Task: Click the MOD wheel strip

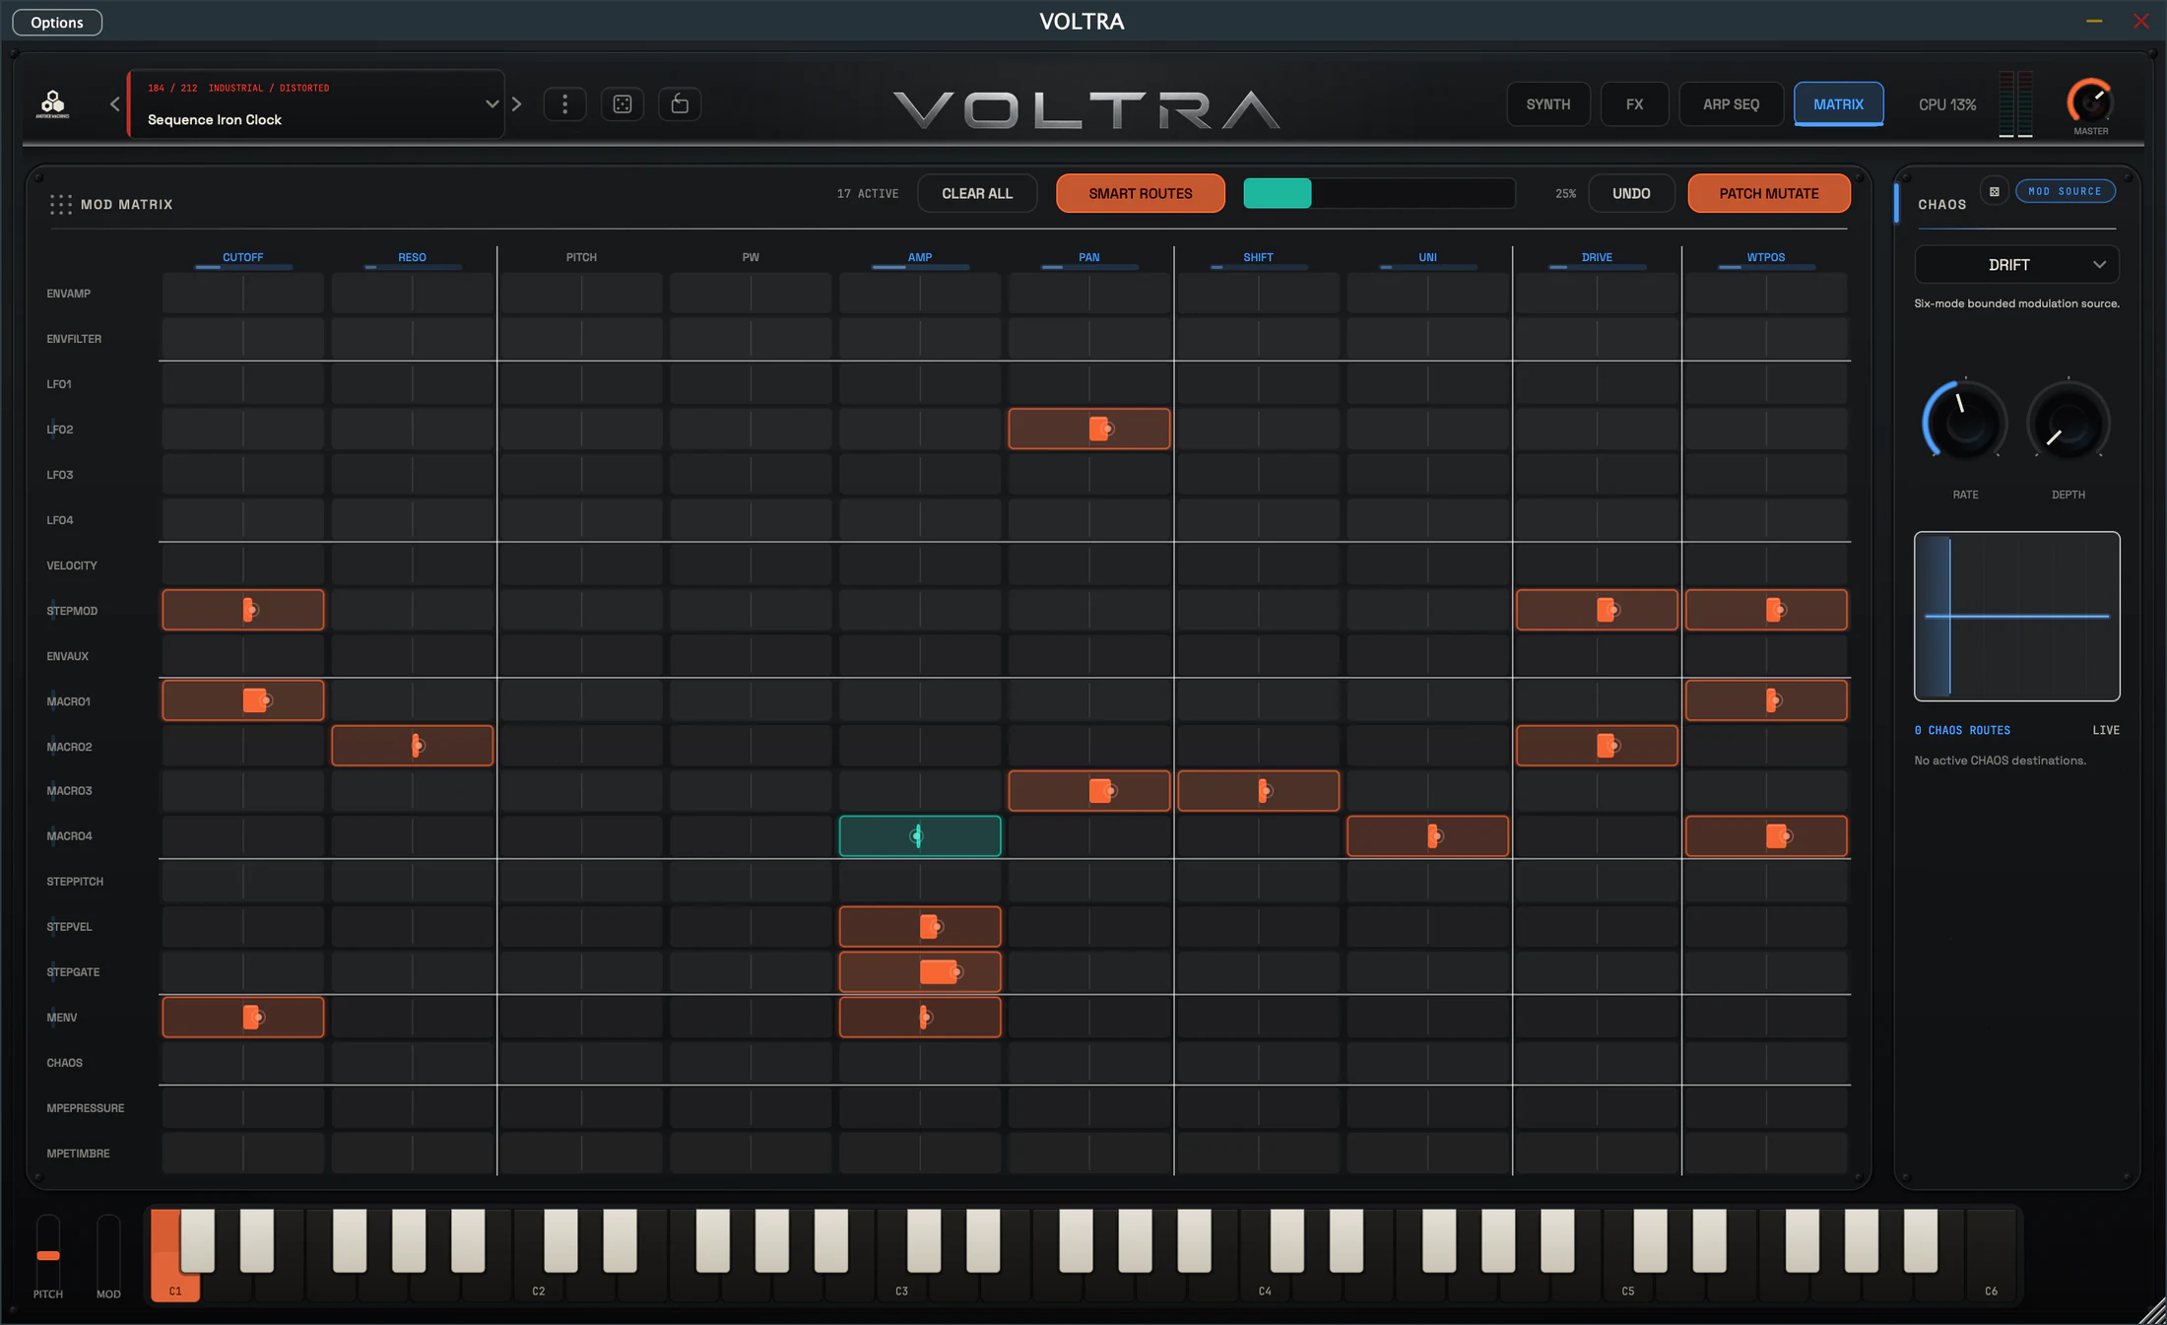Action: tap(108, 1249)
